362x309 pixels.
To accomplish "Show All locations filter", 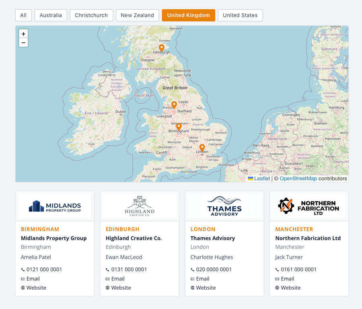I will tap(23, 15).
